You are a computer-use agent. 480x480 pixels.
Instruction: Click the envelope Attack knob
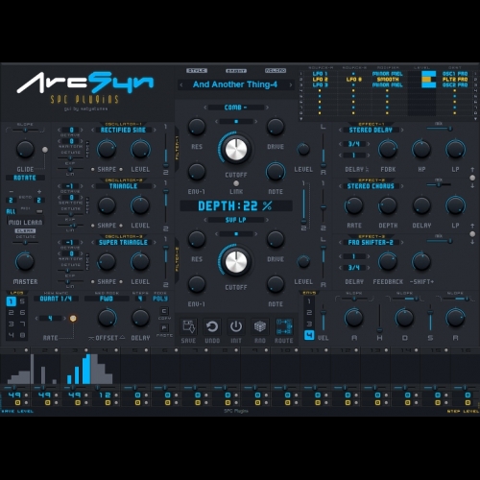tap(354, 318)
